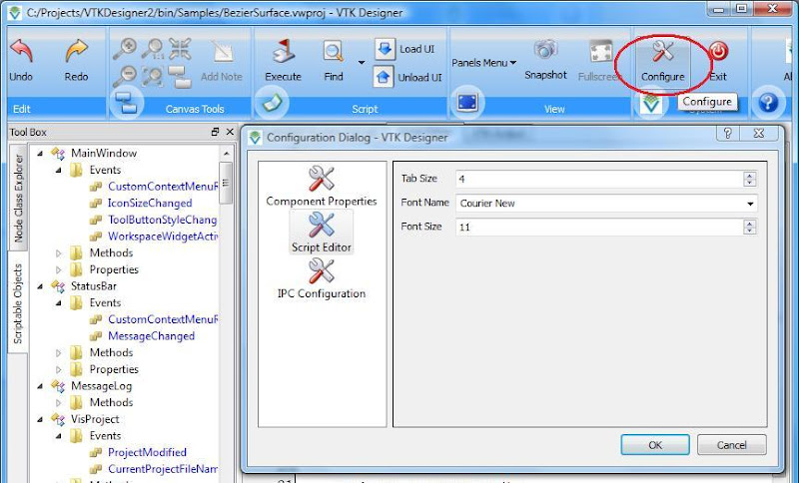Click the System group round logo icon

[651, 104]
